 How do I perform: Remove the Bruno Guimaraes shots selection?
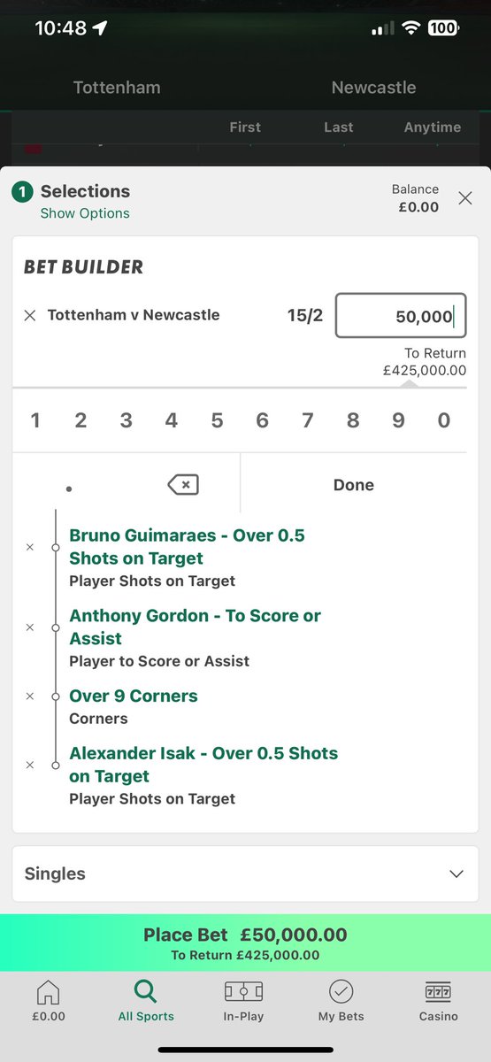point(29,548)
